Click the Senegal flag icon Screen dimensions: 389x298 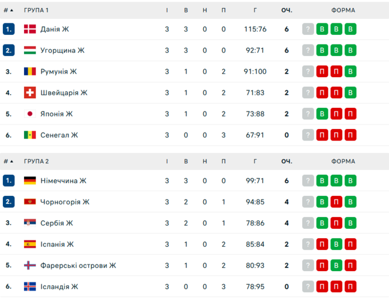click(x=30, y=135)
